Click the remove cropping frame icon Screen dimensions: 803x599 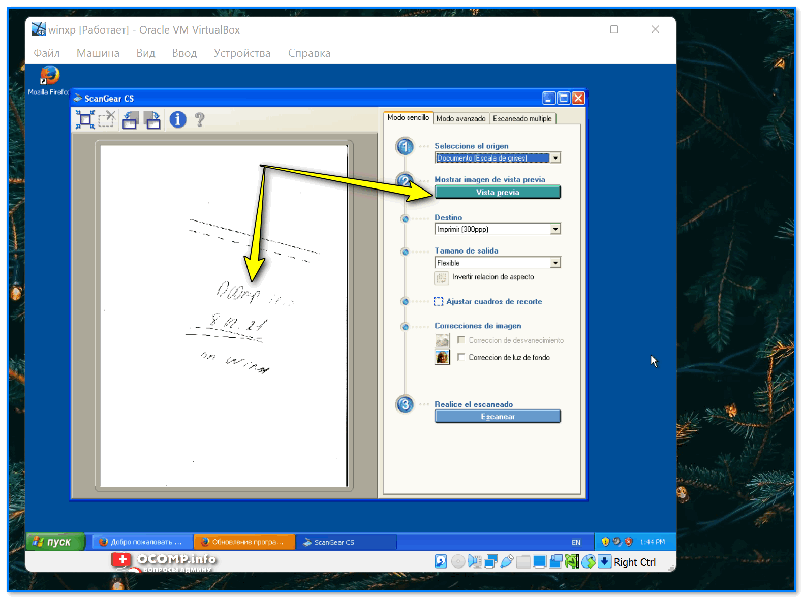pyautogui.click(x=107, y=120)
